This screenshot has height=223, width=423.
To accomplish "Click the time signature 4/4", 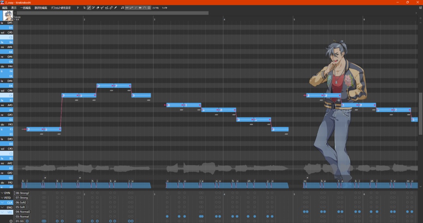I will click(x=17, y=20).
